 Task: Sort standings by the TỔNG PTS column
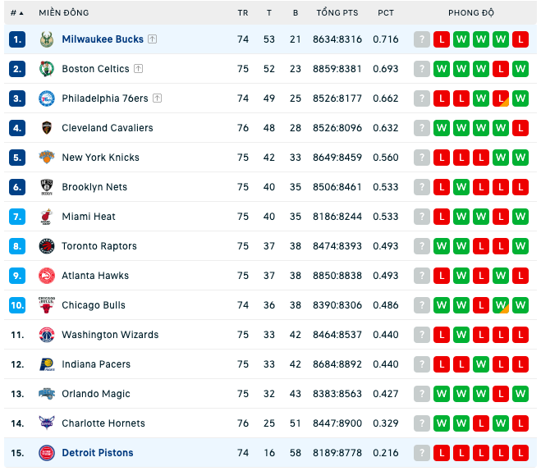pos(337,13)
